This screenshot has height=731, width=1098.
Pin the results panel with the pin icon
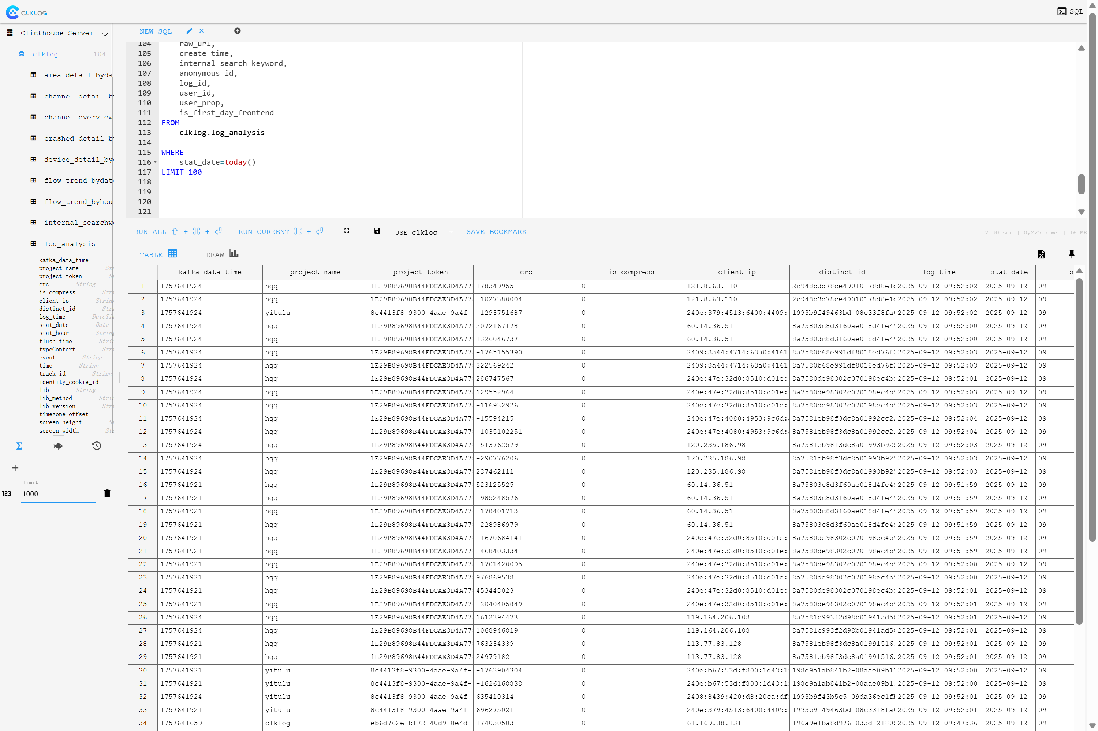tap(1071, 254)
